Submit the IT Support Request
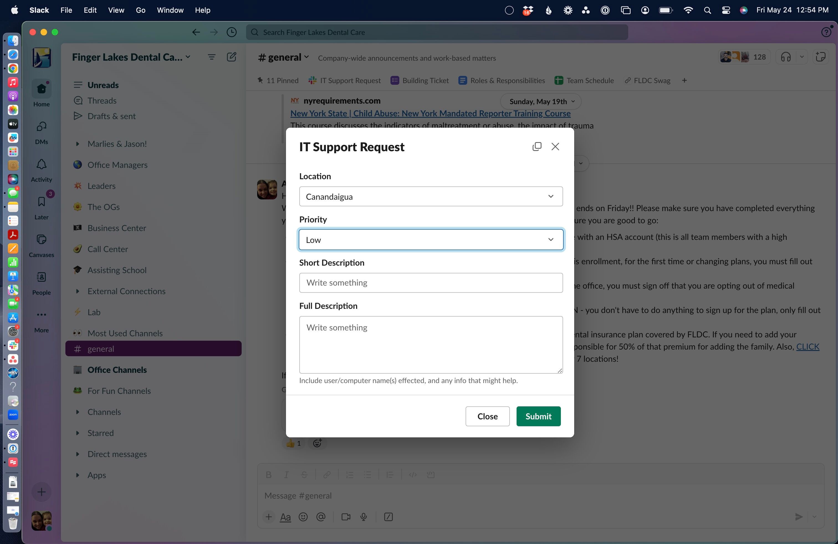This screenshot has width=838, height=544. click(x=538, y=416)
